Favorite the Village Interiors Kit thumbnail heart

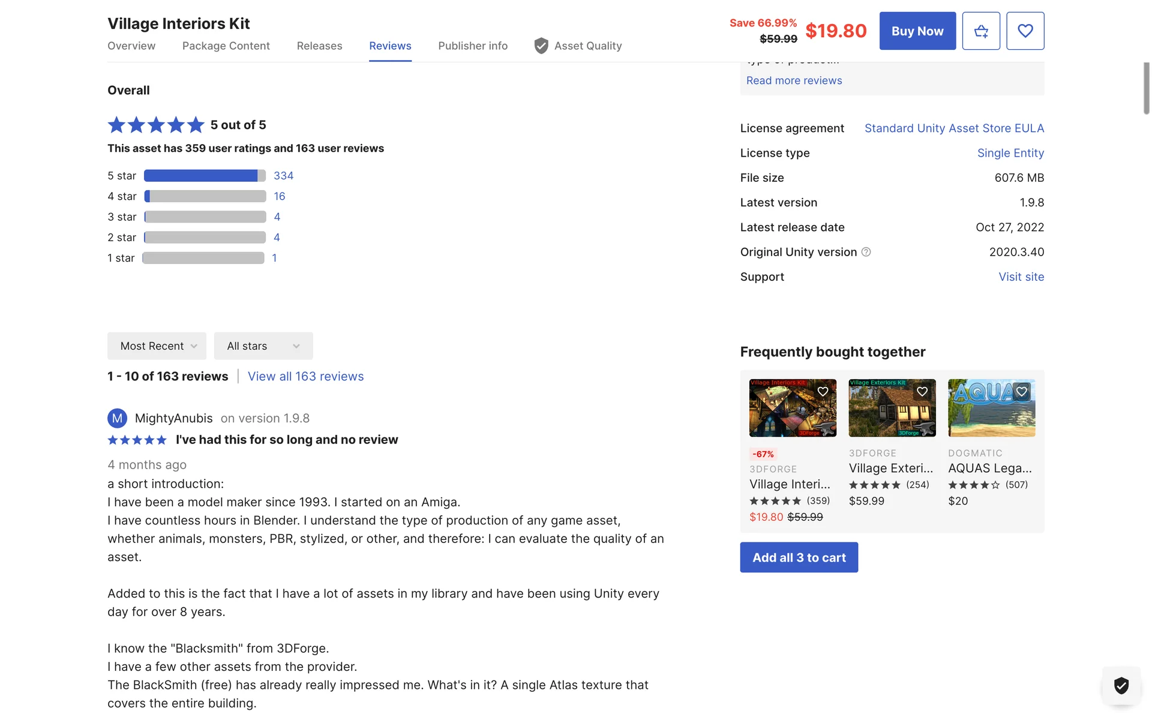pos(823,391)
